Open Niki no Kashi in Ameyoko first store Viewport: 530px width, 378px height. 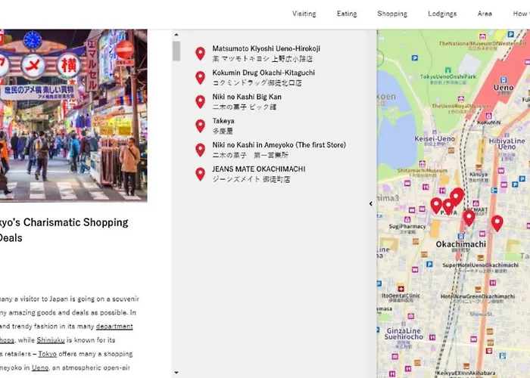[279, 150]
